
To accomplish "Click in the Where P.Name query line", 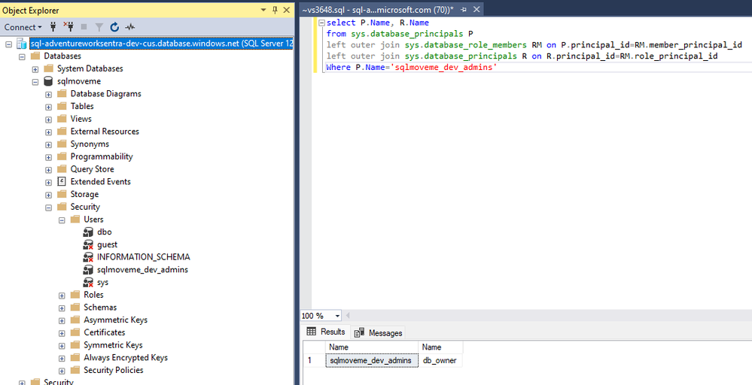I will click(x=411, y=68).
